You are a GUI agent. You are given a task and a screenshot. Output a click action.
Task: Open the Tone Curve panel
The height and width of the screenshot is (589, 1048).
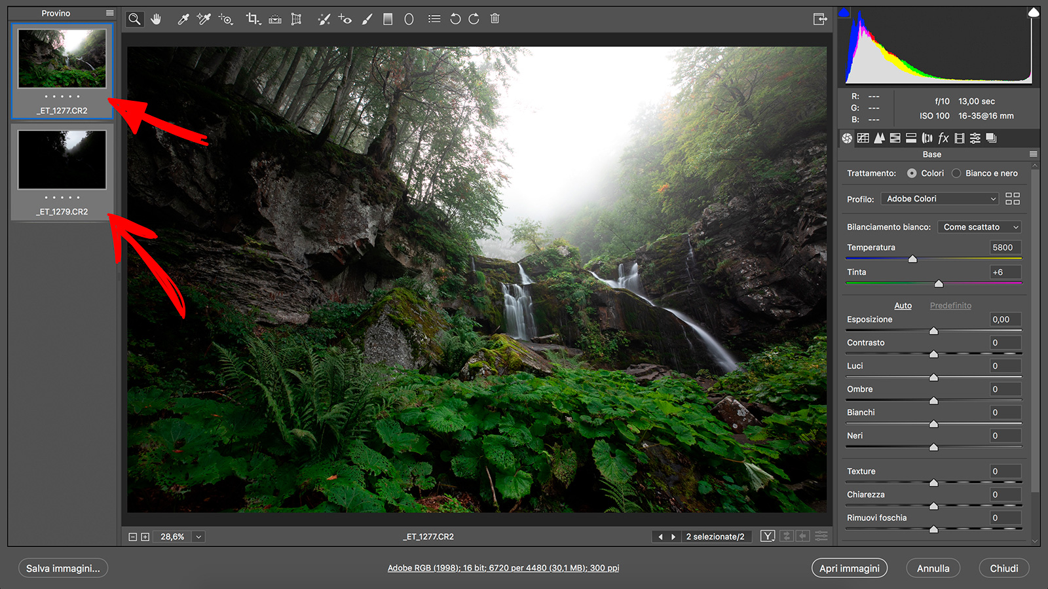pos(864,138)
